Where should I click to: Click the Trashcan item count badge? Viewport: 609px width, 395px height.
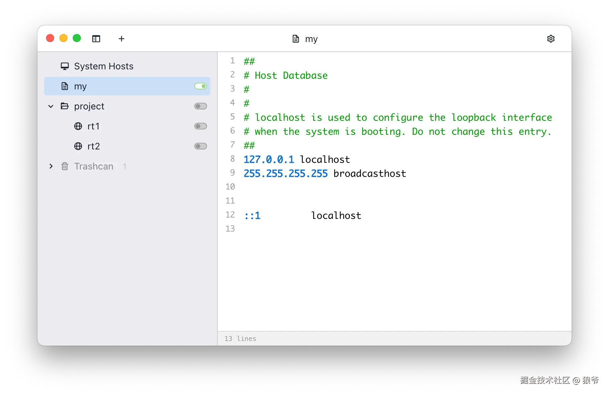tap(125, 166)
